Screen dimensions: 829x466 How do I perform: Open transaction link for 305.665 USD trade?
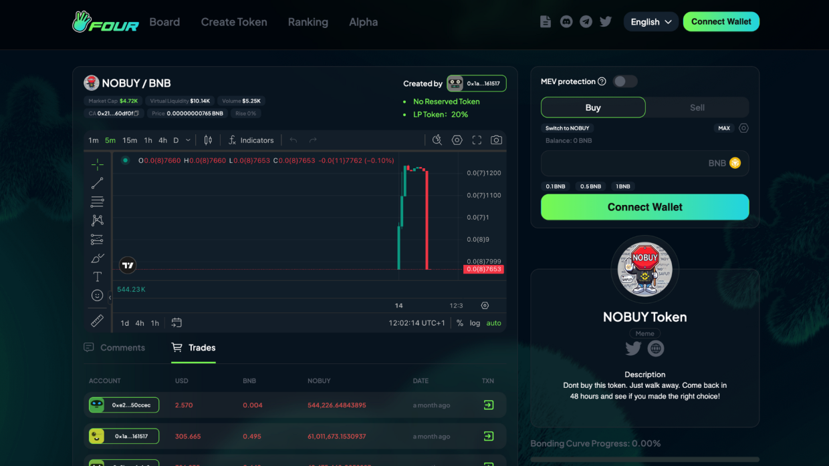click(489, 436)
